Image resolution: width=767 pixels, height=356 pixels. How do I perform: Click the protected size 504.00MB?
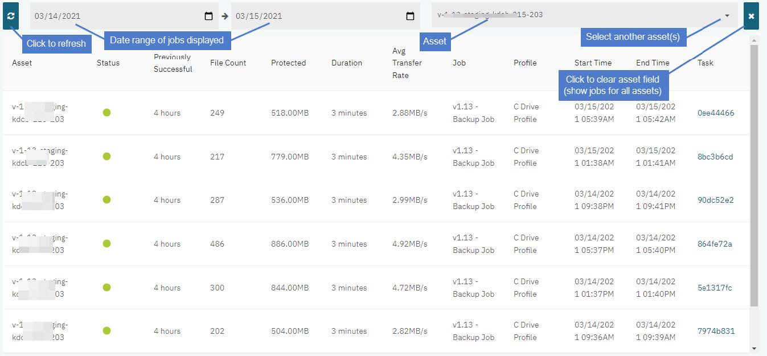[290, 331]
